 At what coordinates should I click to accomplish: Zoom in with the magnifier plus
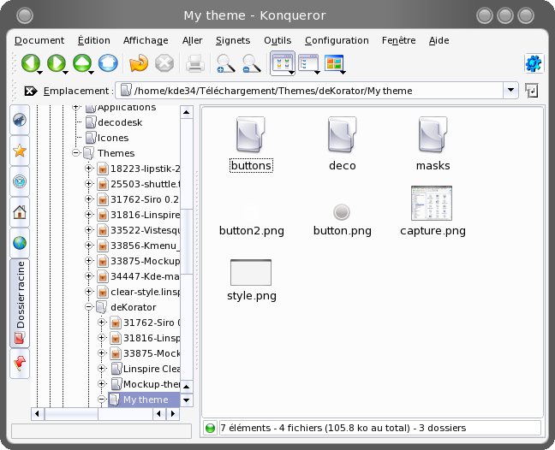click(225, 63)
